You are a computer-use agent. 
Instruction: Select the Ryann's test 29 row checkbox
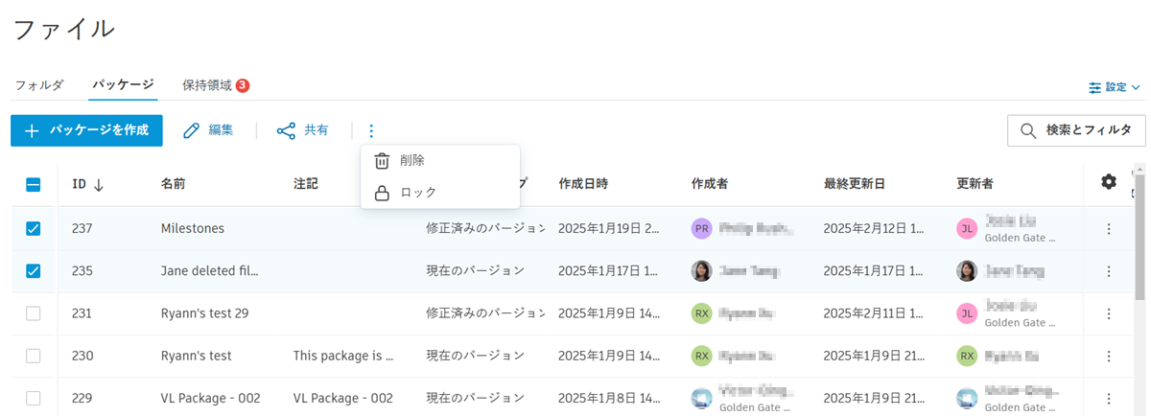[34, 313]
